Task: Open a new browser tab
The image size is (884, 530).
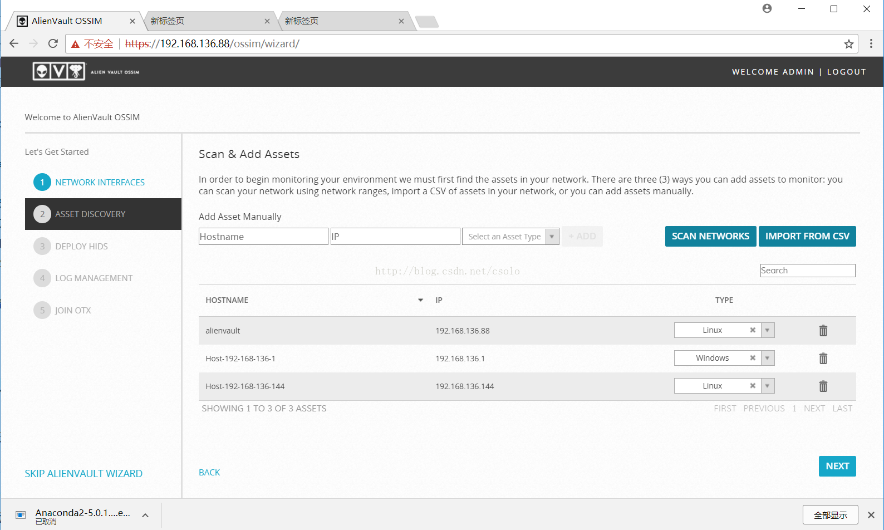Action: tap(427, 22)
